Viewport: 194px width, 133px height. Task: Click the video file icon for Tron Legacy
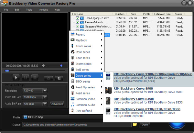82,18
